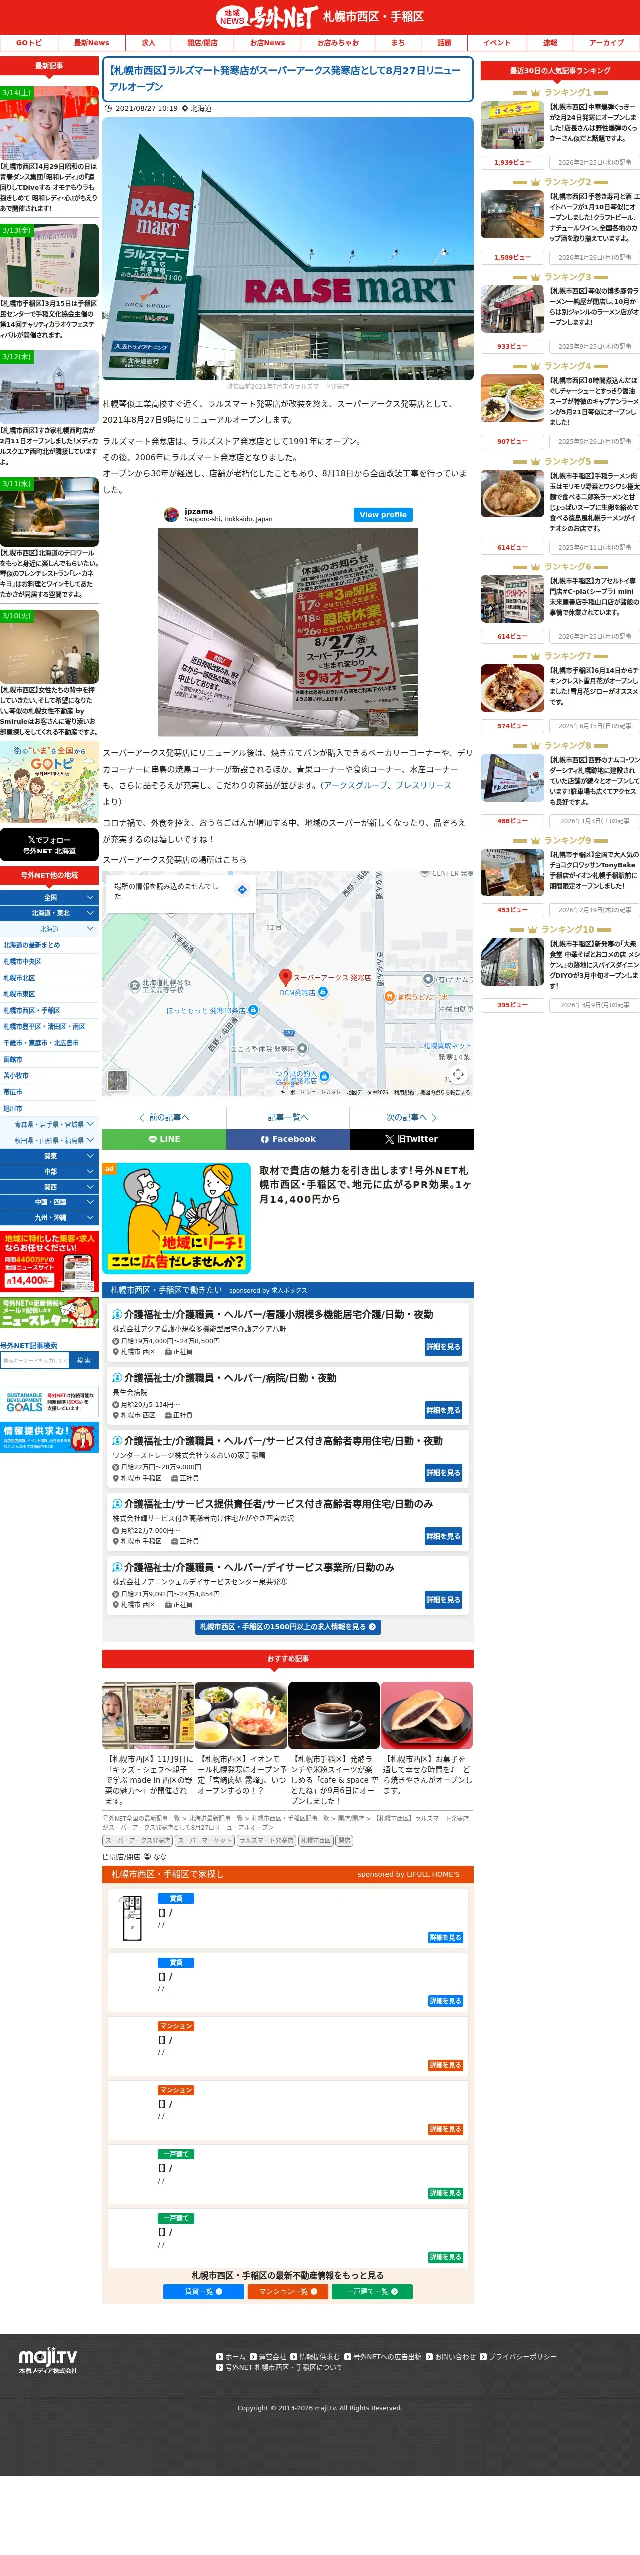Click the Xでフォロー 号外NET 北海道 button
Image resolution: width=640 pixels, height=2555 pixels.
click(48, 845)
